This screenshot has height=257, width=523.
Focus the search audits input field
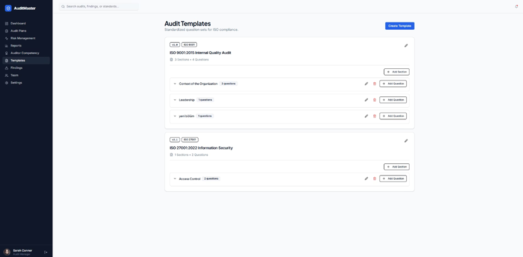[x=99, y=6]
